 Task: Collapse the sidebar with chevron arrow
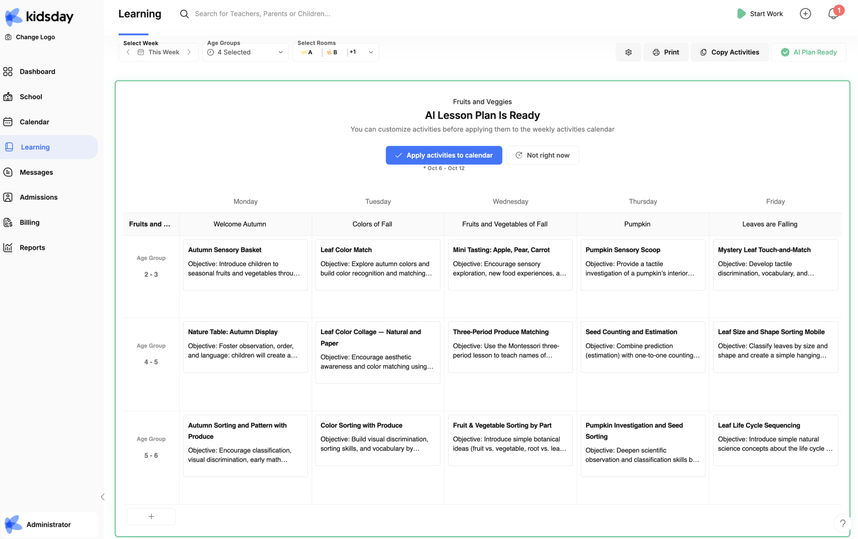pyautogui.click(x=102, y=497)
